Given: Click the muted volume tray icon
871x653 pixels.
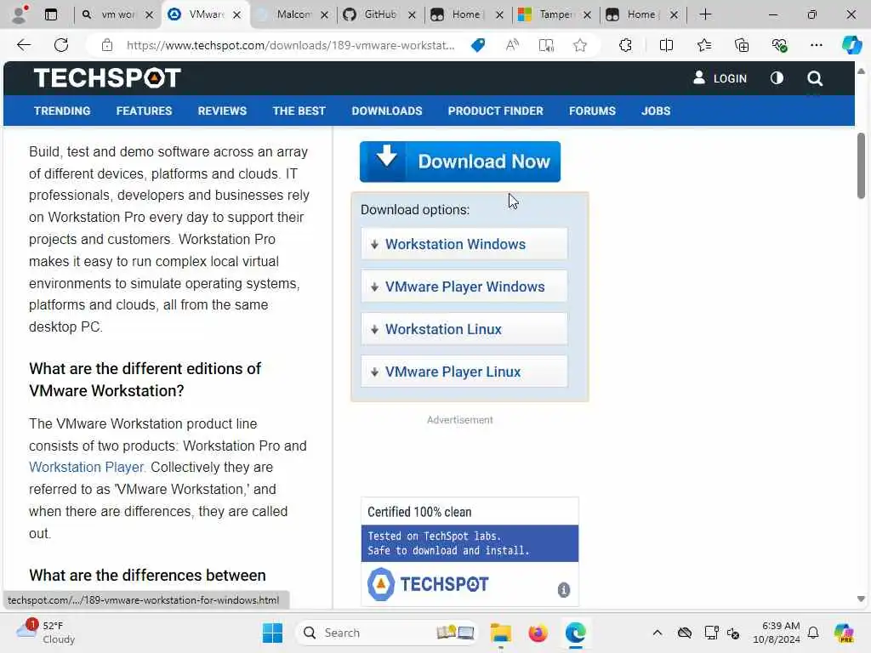Looking at the screenshot, I should [x=733, y=633].
